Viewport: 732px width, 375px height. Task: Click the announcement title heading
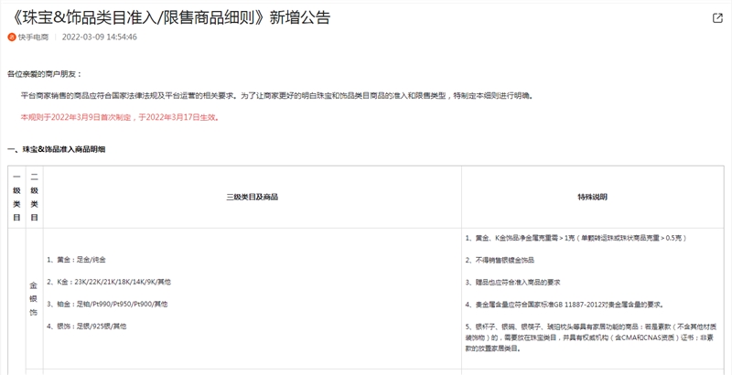click(x=167, y=17)
